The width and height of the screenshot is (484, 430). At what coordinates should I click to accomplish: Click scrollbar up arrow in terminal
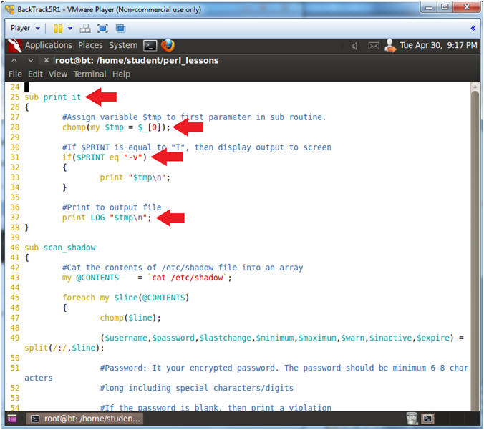[475, 87]
